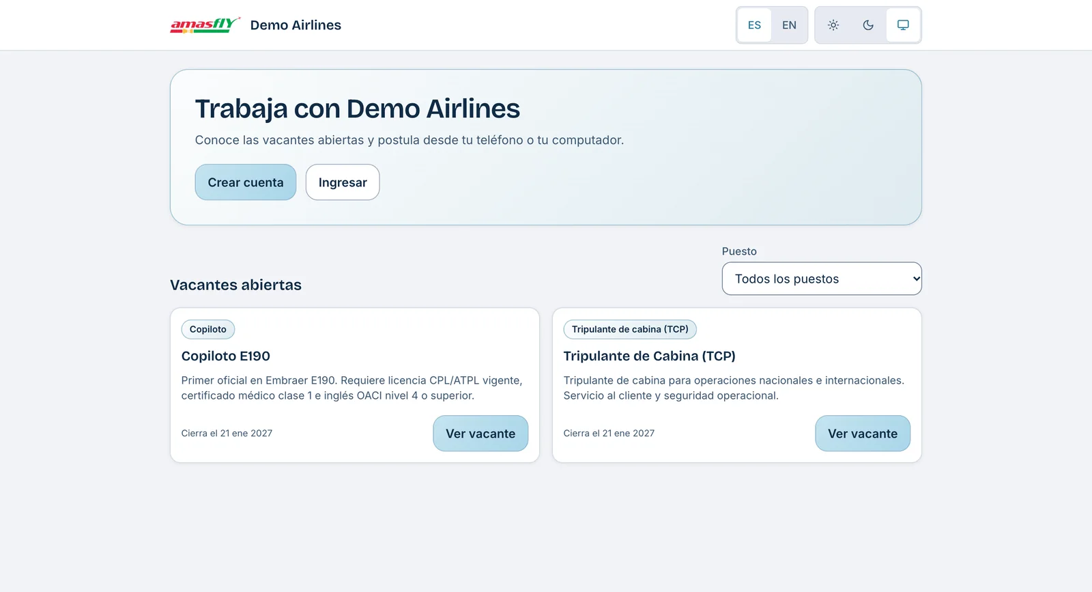
Task: Click closing date on Copiloto E190 card
Action: click(x=227, y=434)
